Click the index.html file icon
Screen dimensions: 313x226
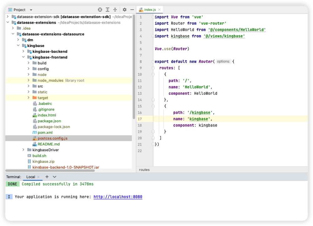pos(34,115)
